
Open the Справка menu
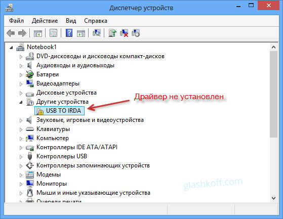point(96,21)
